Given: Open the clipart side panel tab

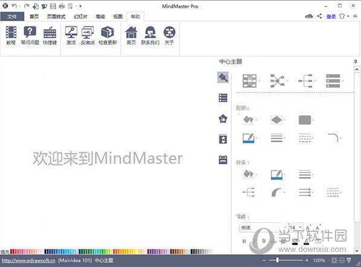Looking at the screenshot, I should click(223, 139).
